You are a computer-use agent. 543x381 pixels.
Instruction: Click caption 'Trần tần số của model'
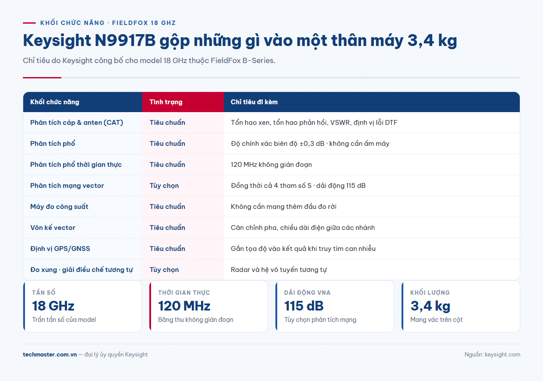pos(64,320)
